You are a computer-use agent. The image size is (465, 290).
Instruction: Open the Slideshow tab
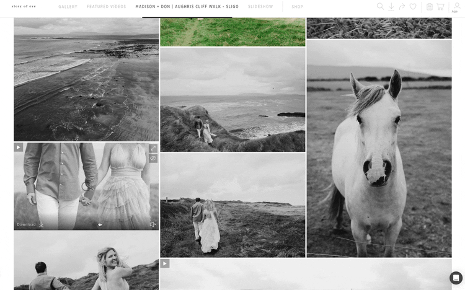[260, 7]
